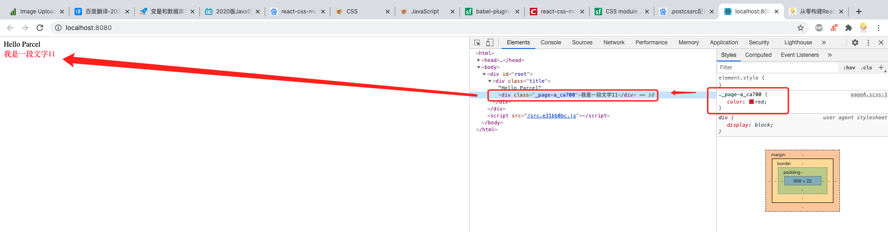Toggle the .cls class editor
Viewport: 888px width, 232px height.
pyautogui.click(x=866, y=67)
